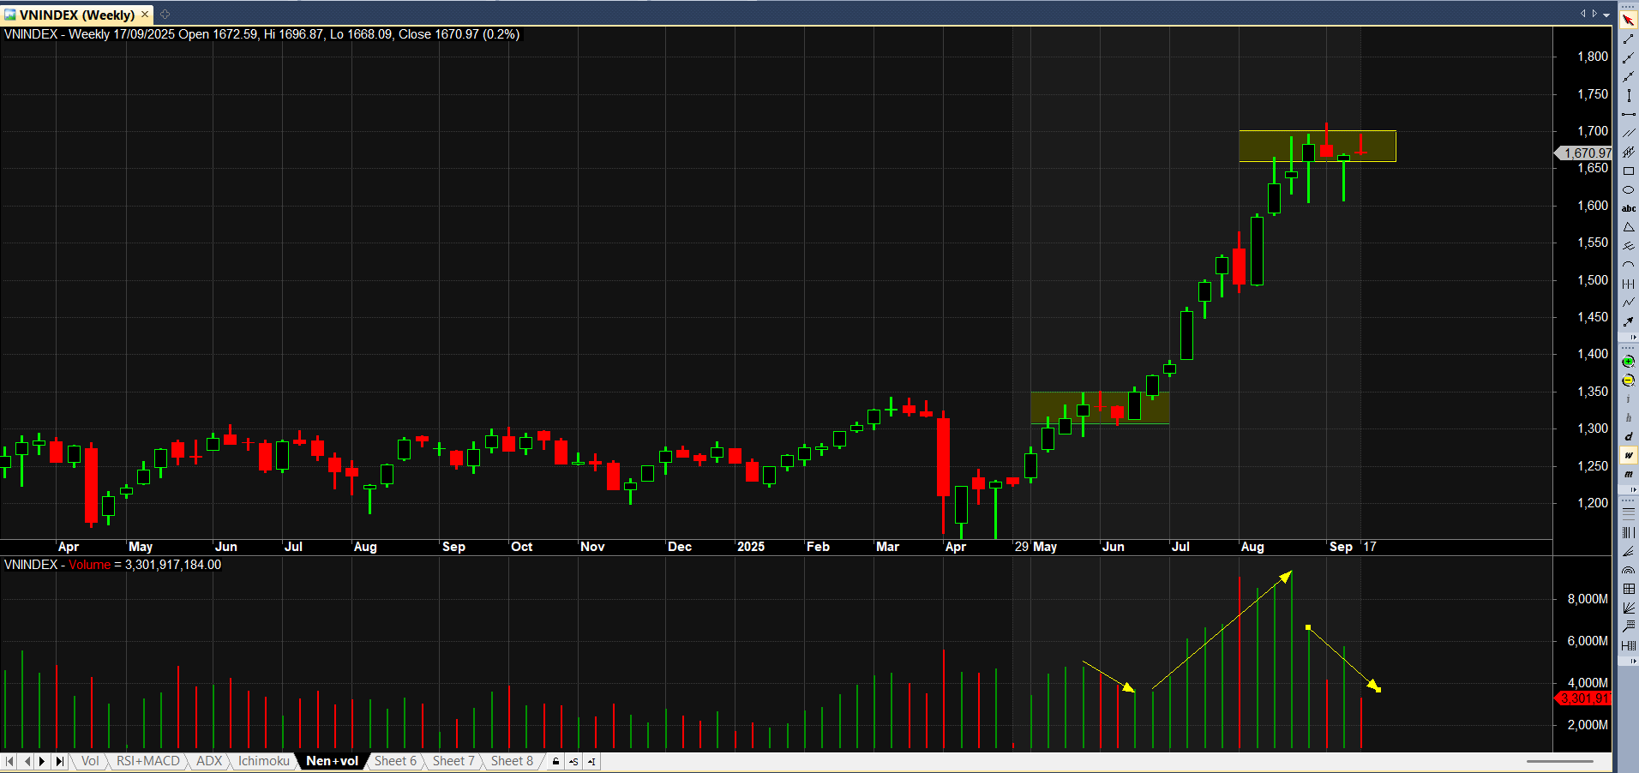Toggle symbol link button
This screenshot has height=773, width=1639.
point(573,761)
